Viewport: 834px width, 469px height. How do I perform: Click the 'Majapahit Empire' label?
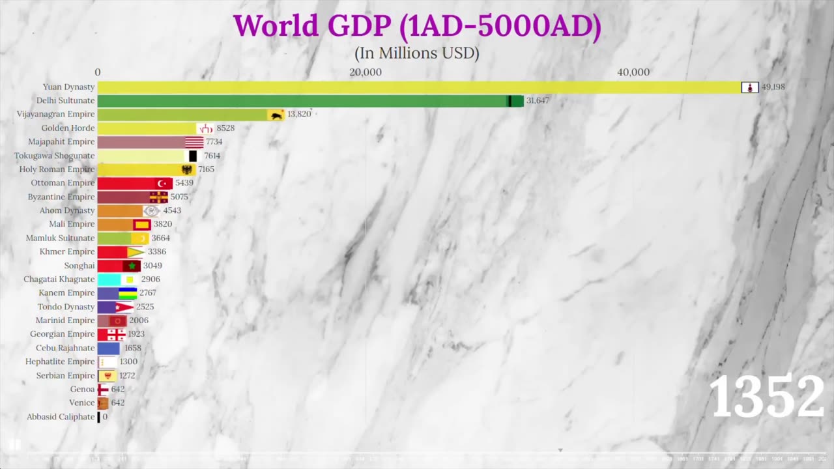tap(61, 142)
